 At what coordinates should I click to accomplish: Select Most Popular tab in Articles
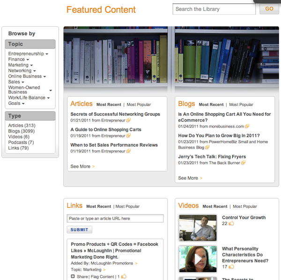pos(139,105)
